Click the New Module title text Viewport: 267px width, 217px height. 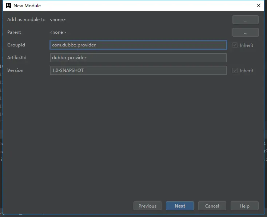[x=27, y=5]
